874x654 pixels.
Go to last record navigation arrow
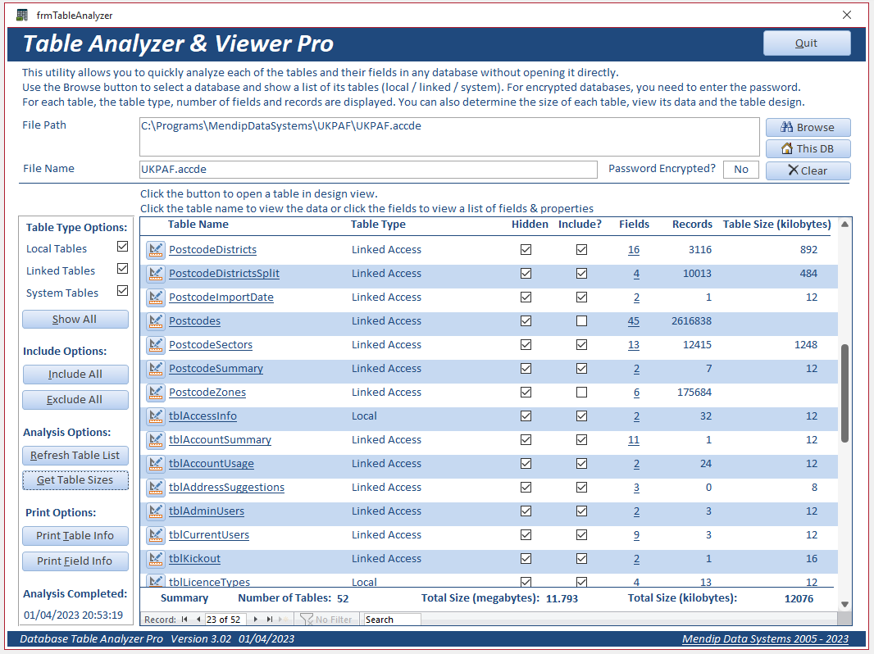pos(270,620)
